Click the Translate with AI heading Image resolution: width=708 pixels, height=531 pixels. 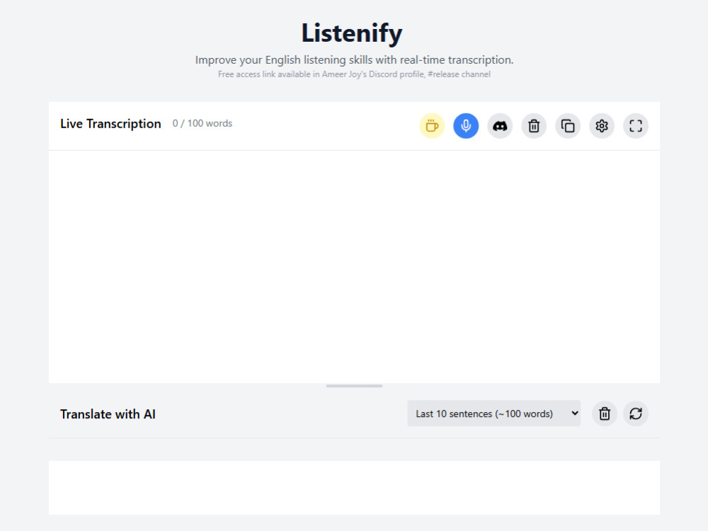pyautogui.click(x=108, y=414)
